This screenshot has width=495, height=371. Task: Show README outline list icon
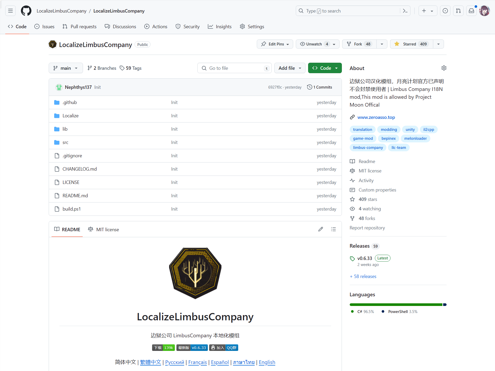coord(333,229)
